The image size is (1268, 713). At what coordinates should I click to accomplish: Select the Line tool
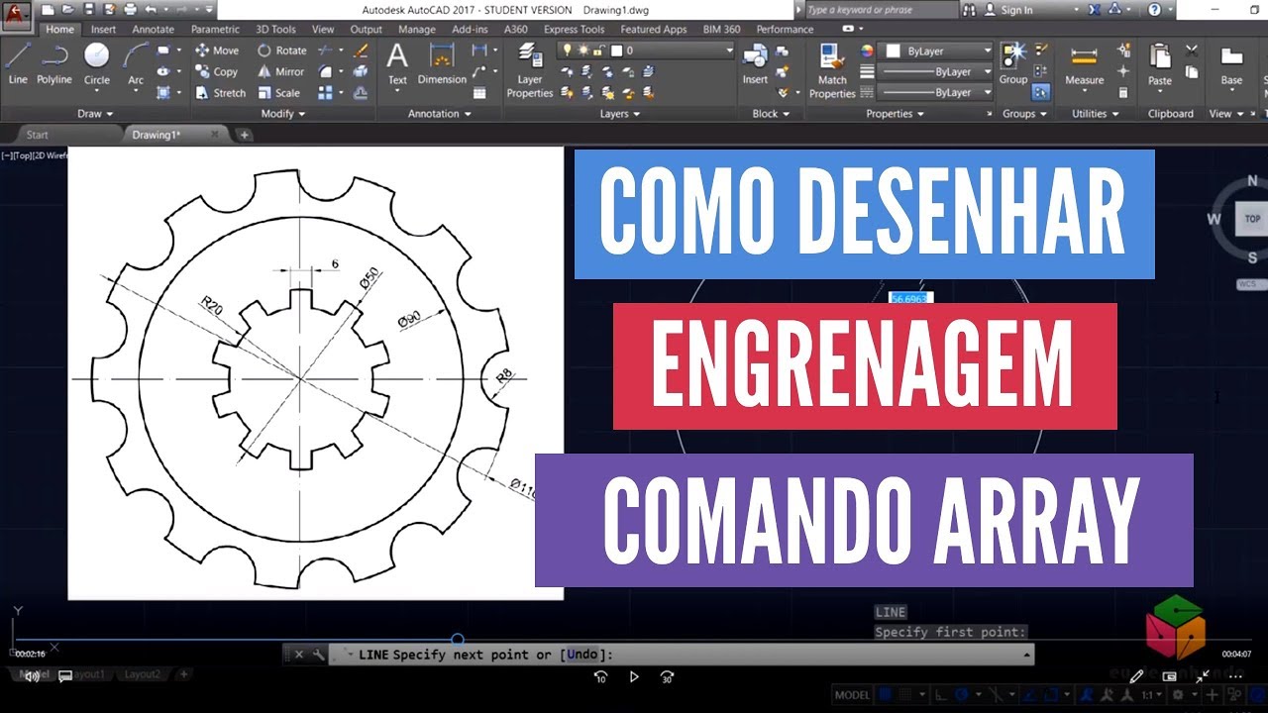(18, 63)
